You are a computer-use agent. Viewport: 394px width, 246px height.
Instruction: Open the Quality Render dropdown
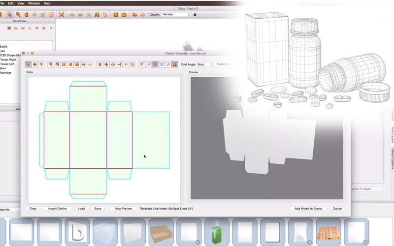click(176, 15)
